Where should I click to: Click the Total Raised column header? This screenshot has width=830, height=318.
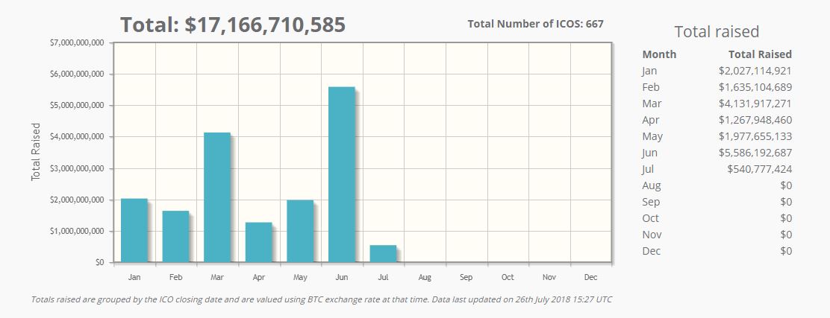point(760,54)
